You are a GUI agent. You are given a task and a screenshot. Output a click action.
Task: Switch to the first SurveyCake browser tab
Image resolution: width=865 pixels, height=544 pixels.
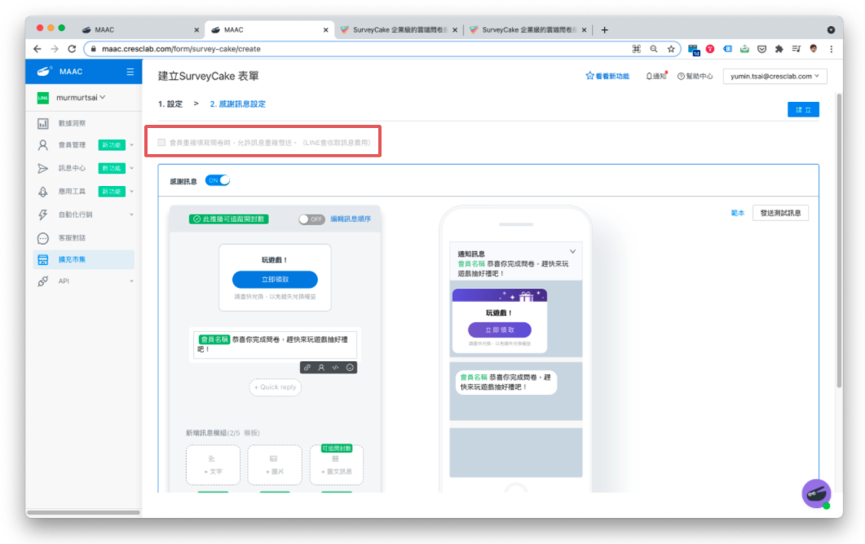click(x=399, y=30)
